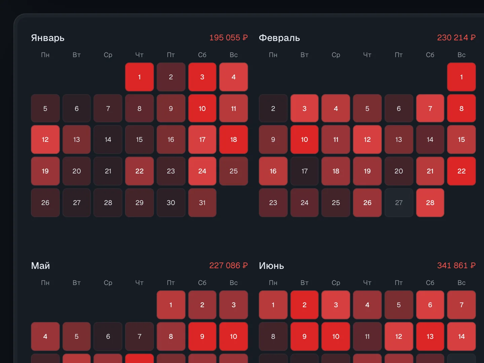Select day 31 in Январь
The width and height of the screenshot is (484, 363).
click(x=202, y=203)
